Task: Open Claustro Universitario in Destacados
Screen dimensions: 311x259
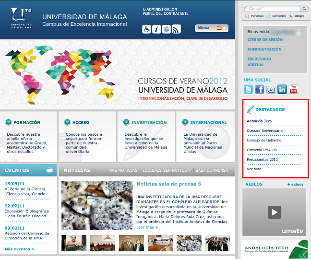Action: pyautogui.click(x=264, y=130)
